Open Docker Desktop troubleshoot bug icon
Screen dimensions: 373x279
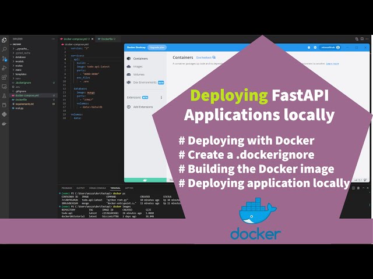(x=309, y=48)
